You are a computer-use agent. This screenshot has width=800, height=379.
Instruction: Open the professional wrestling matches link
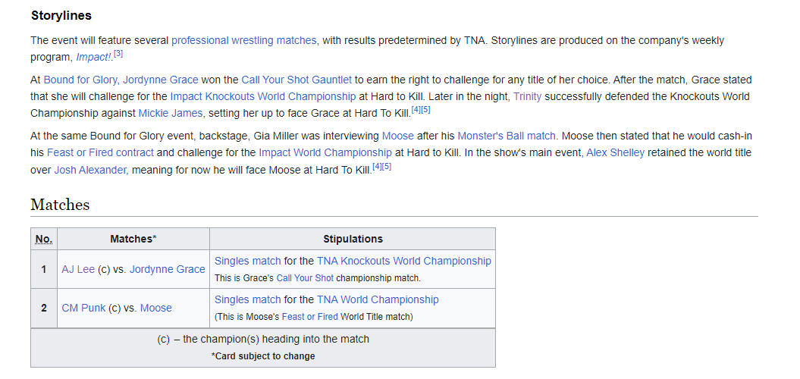(x=243, y=41)
